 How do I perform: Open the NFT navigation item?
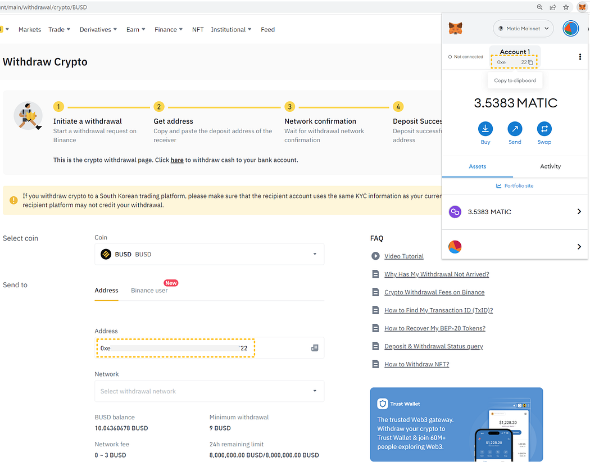coord(198,29)
